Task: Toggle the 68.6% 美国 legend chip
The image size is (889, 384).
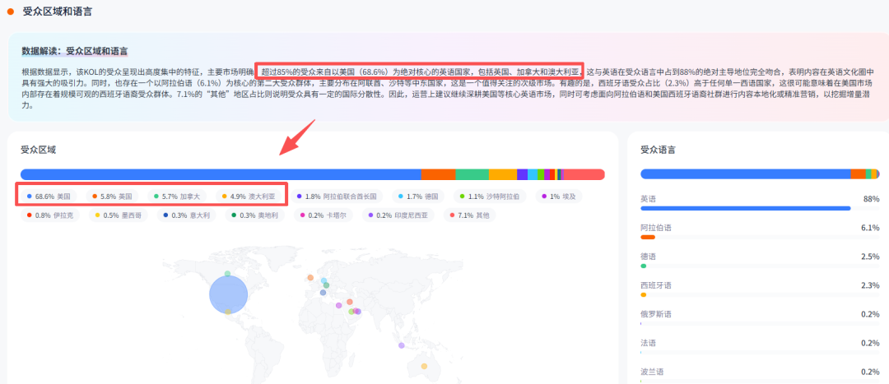Action: [49, 197]
